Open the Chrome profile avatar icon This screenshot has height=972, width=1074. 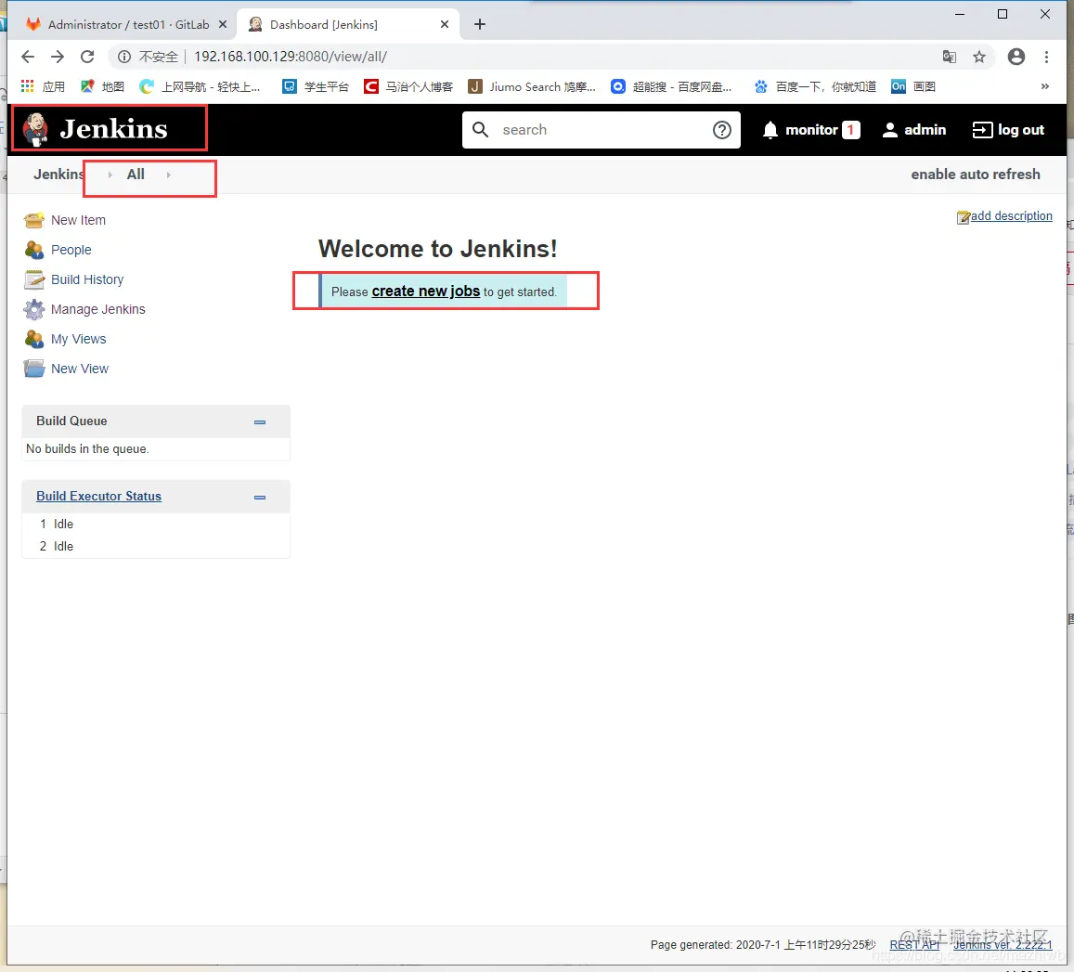(1016, 57)
